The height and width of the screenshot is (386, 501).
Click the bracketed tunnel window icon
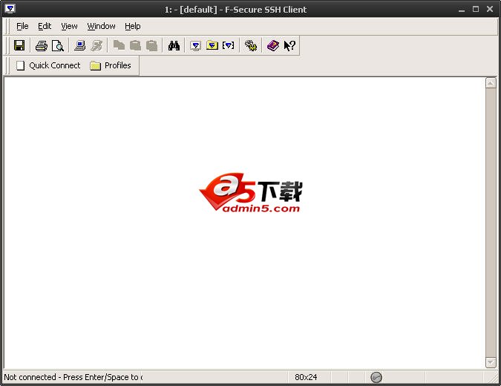tap(228, 45)
